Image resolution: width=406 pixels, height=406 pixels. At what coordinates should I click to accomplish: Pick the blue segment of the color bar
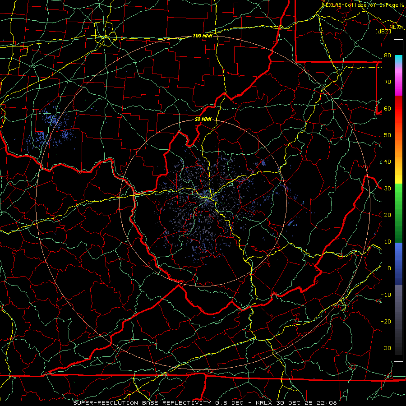398,263
